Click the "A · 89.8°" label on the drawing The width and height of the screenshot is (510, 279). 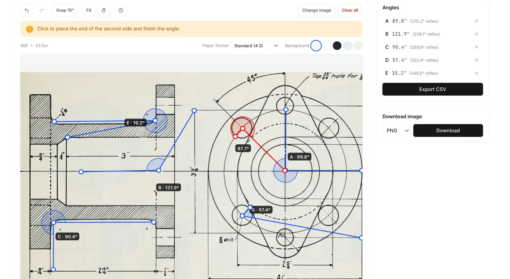[299, 157]
